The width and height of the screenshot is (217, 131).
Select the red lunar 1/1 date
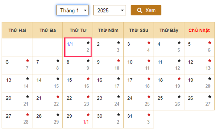click(86, 122)
